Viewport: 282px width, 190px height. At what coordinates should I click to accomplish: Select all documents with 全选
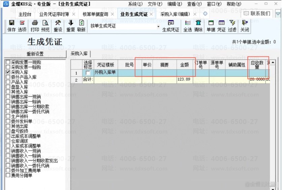(x=188, y=26)
